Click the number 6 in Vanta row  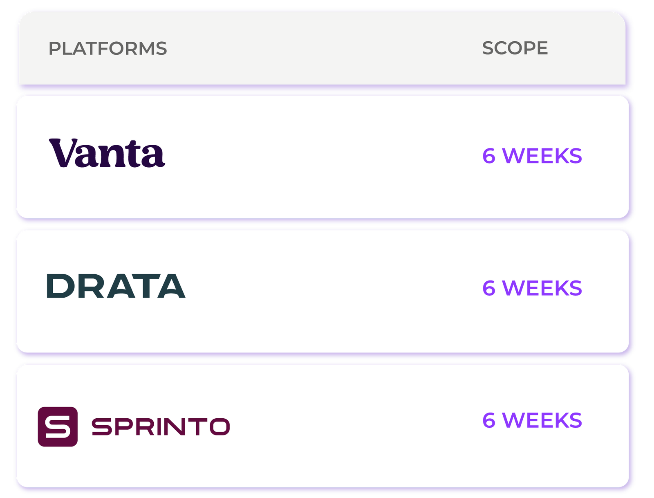pos(489,156)
